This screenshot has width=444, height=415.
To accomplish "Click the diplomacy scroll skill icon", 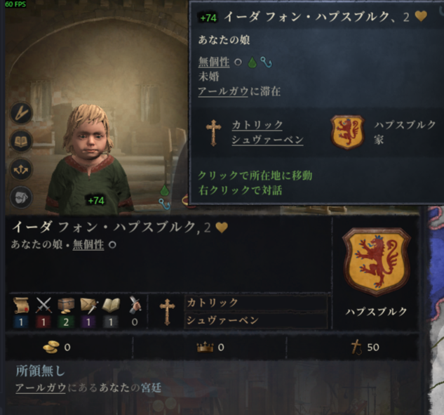I will [x=21, y=305].
